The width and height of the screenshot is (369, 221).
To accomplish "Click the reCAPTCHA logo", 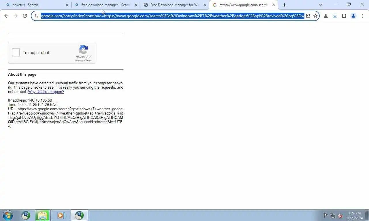I will (84, 49).
